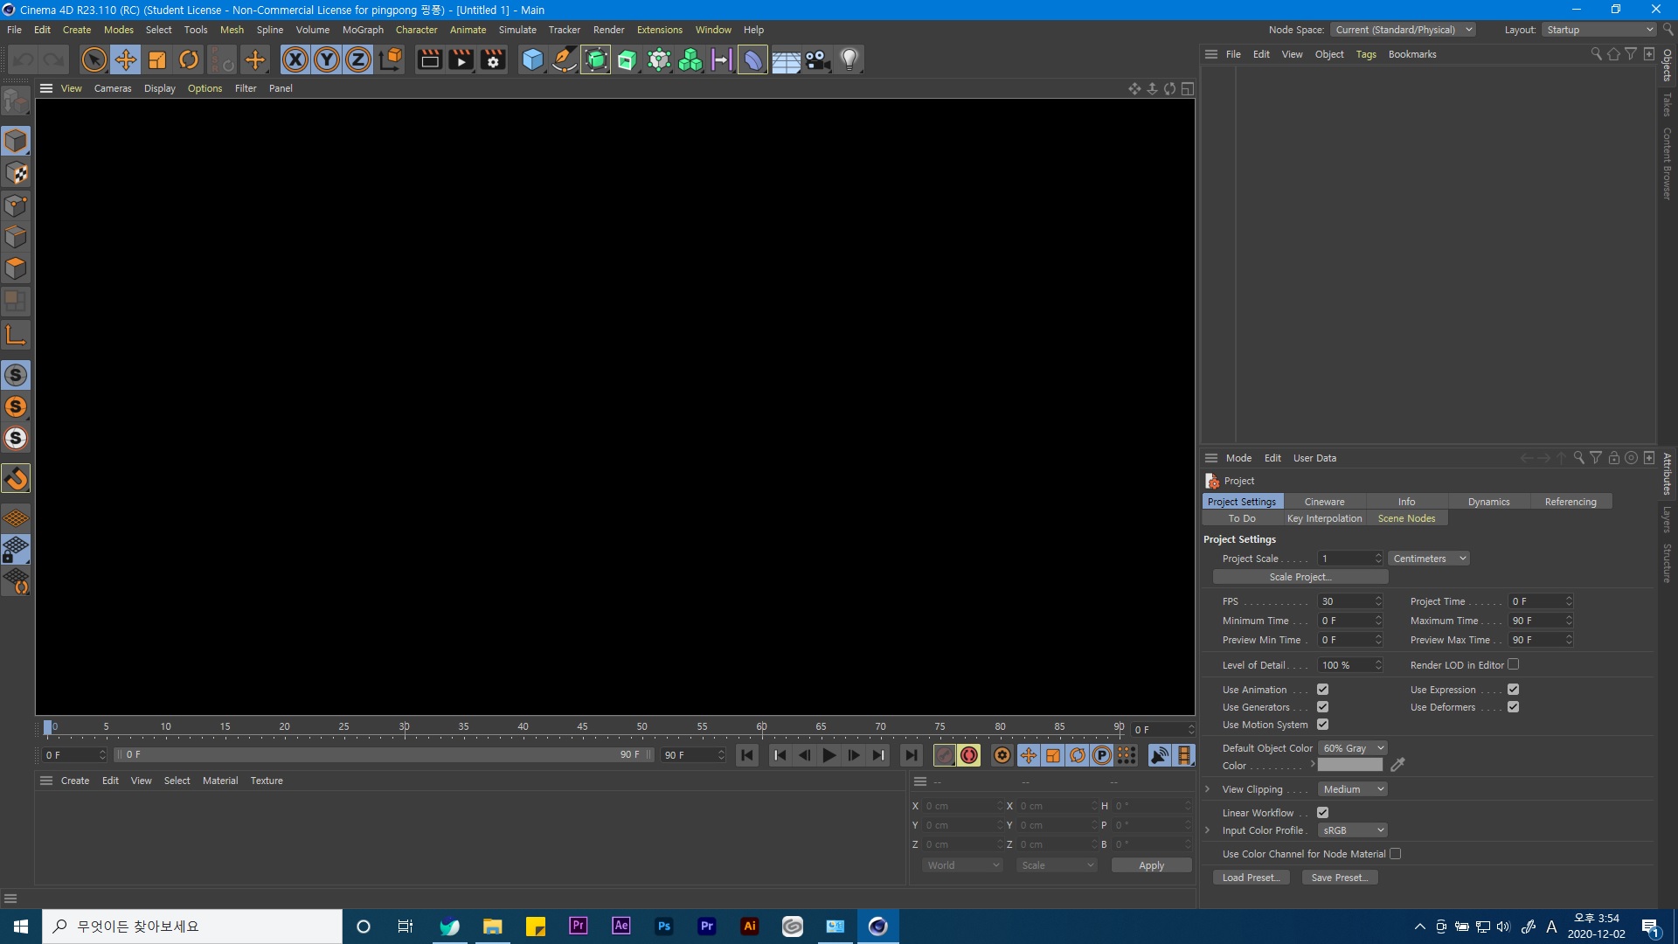The width and height of the screenshot is (1678, 944).
Task: Click the MoGraph Cloner icon
Action: (x=659, y=59)
